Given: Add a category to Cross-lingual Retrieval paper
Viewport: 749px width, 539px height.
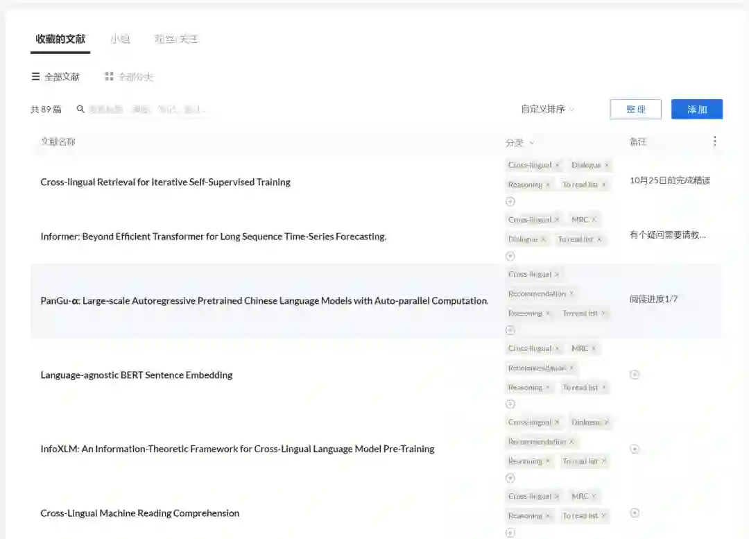Looking at the screenshot, I should point(510,202).
